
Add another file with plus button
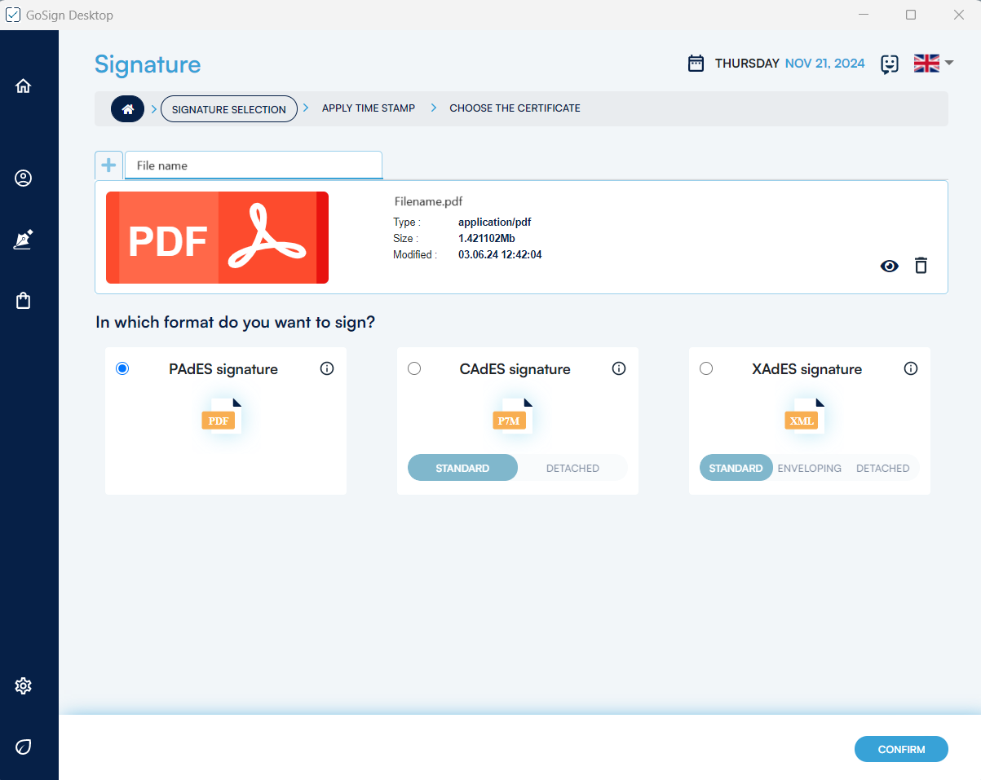coord(108,165)
